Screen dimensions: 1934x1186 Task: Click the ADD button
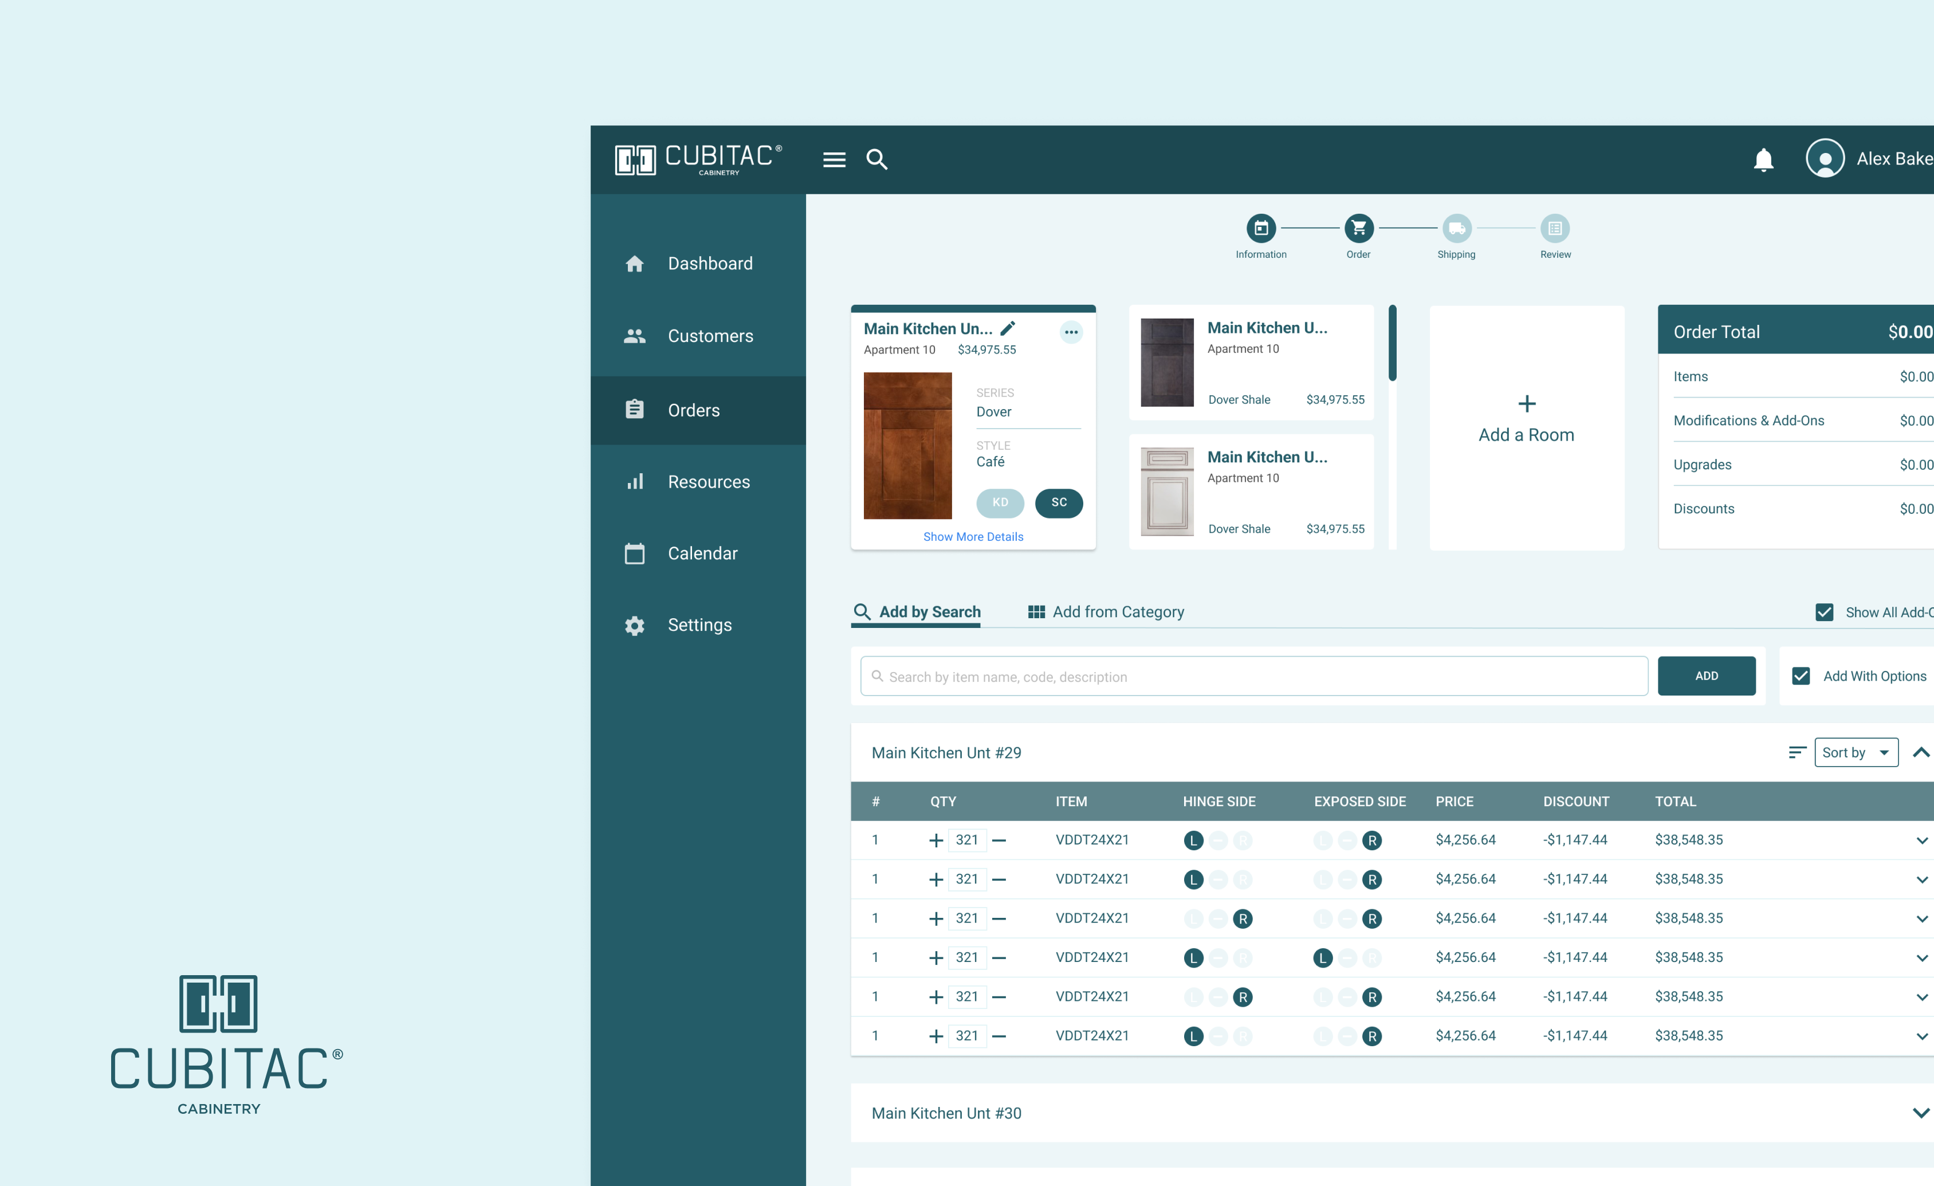[1707, 676]
